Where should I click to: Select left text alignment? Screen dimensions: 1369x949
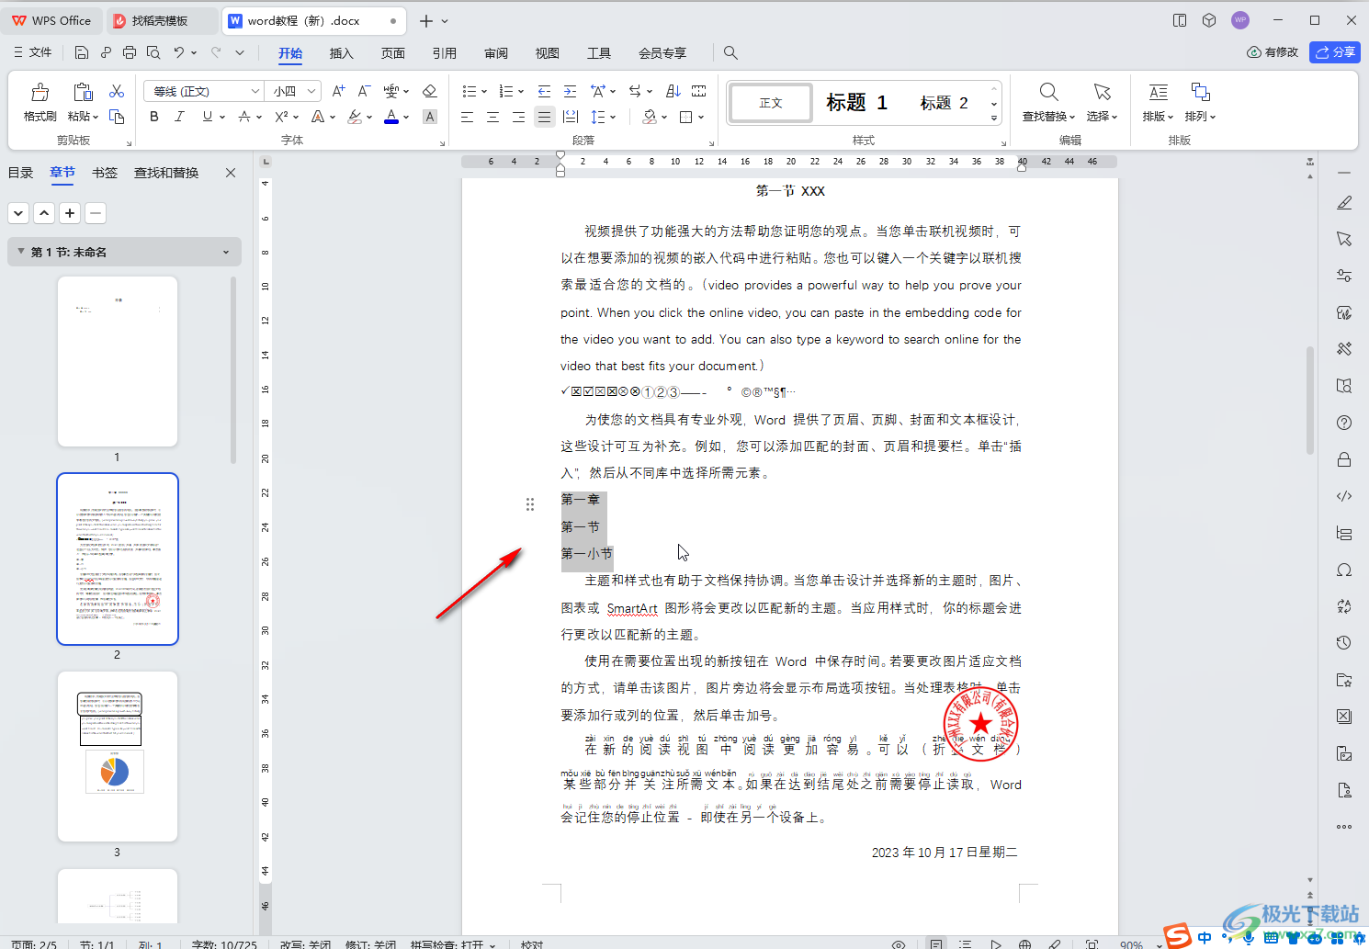tap(467, 117)
